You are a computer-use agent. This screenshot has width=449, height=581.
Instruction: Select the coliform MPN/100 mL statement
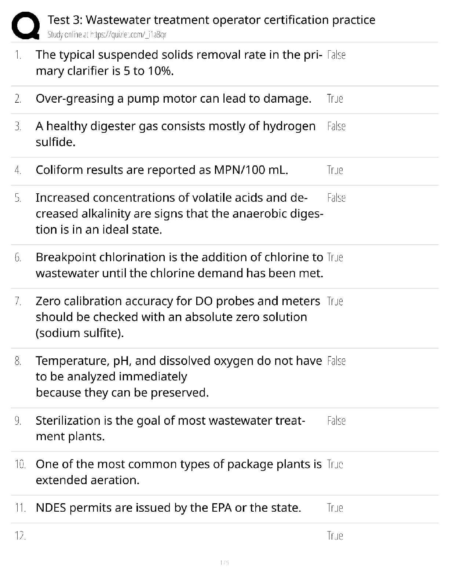(162, 170)
